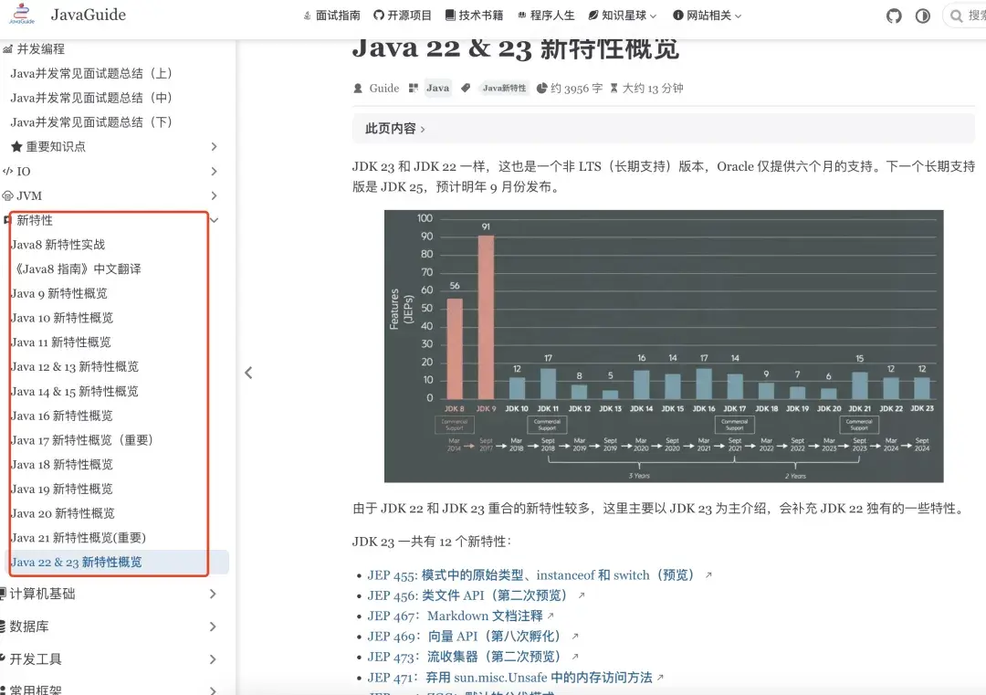Click the chart icon beside 并发编程
The image size is (986, 695).
click(x=8, y=48)
